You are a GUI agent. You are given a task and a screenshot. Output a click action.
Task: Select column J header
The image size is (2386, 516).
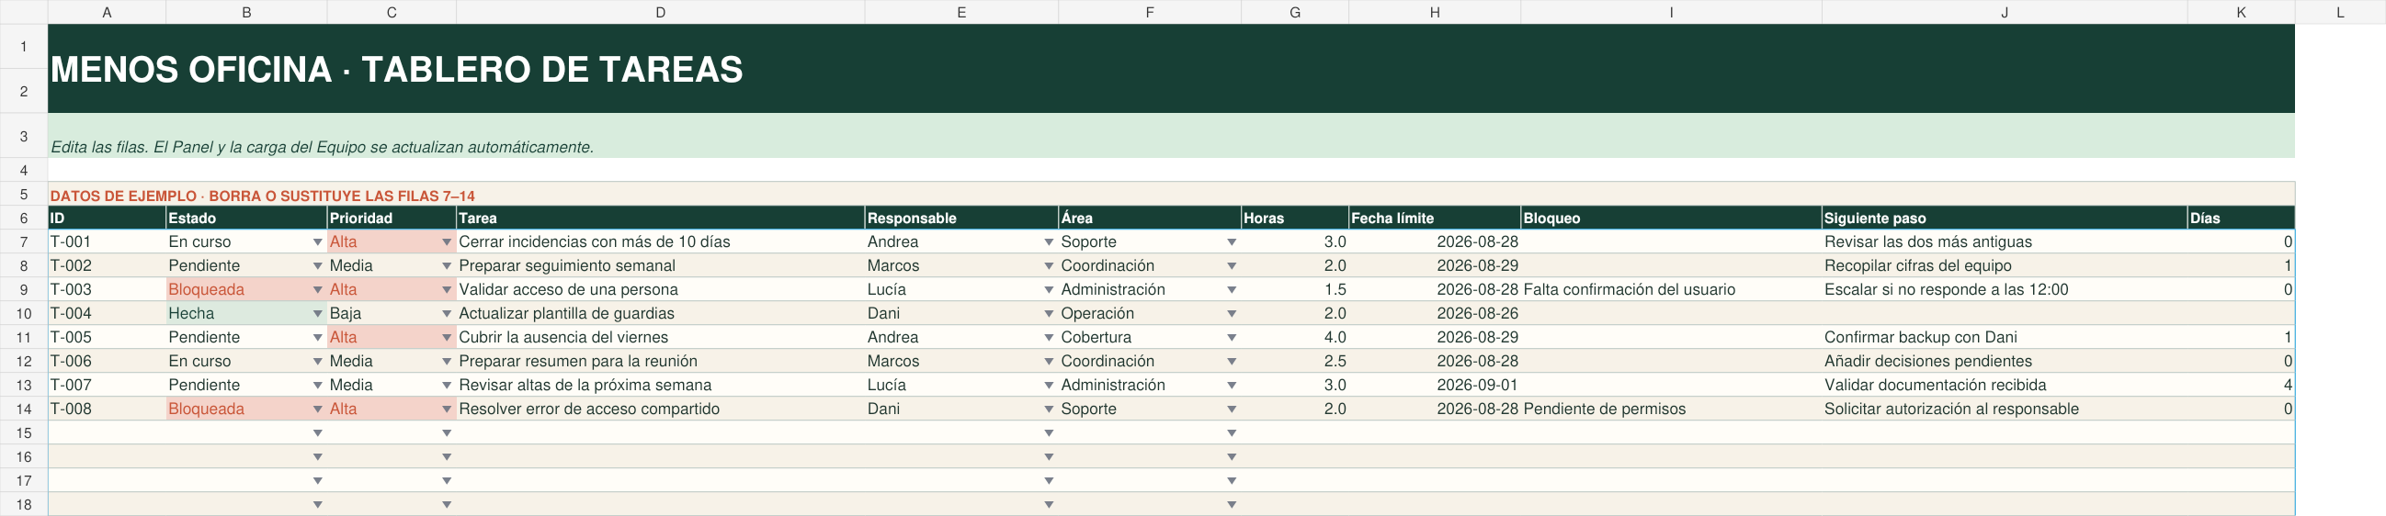pos(2005,12)
